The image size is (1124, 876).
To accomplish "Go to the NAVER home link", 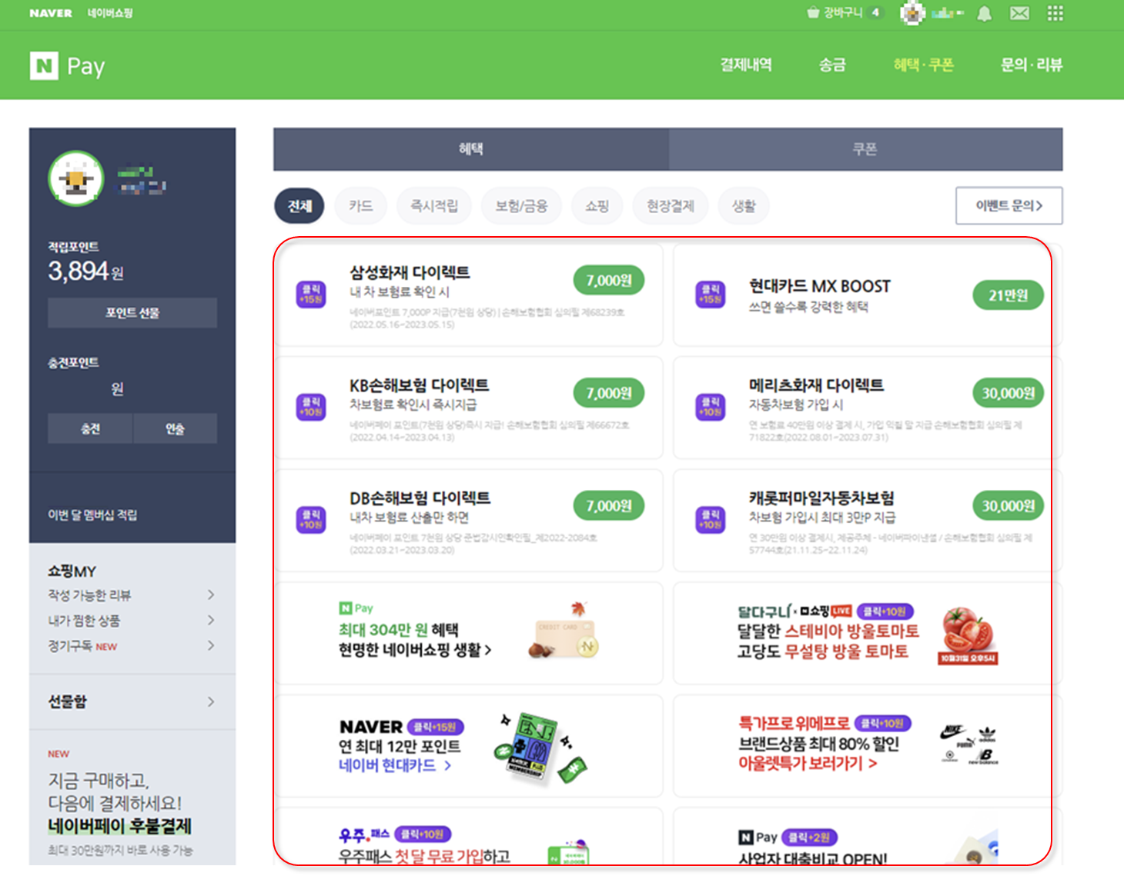I will [51, 13].
